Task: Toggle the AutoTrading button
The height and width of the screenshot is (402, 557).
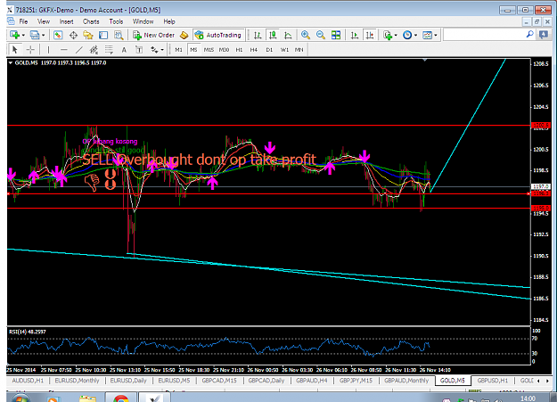Action: (218, 35)
